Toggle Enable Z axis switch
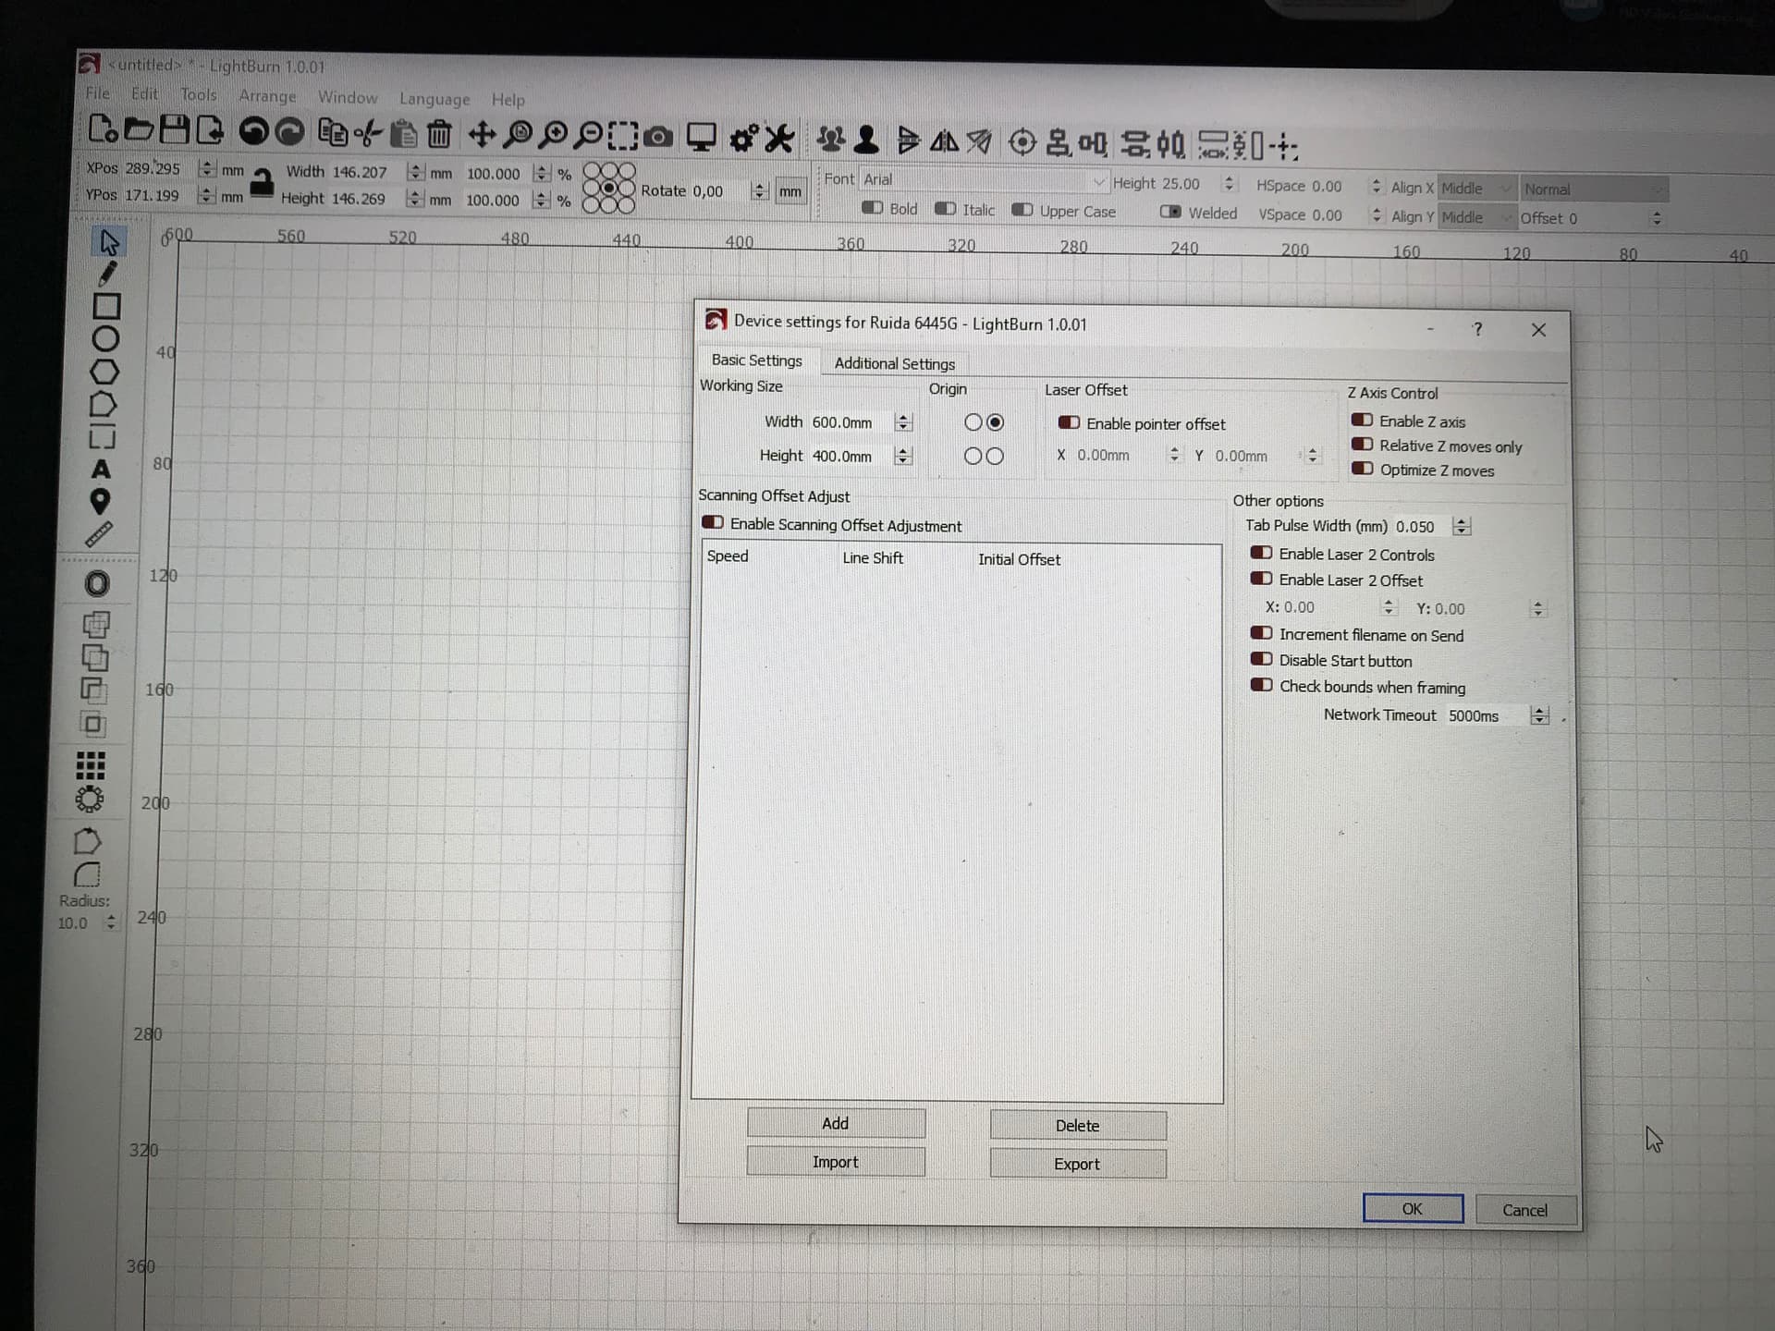 [1362, 420]
